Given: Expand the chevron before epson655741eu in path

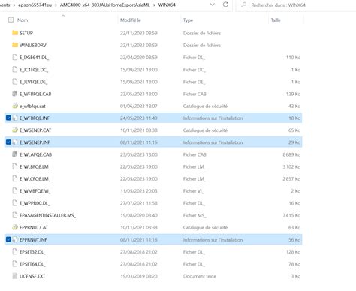Looking at the screenshot, I should [x=14, y=5].
